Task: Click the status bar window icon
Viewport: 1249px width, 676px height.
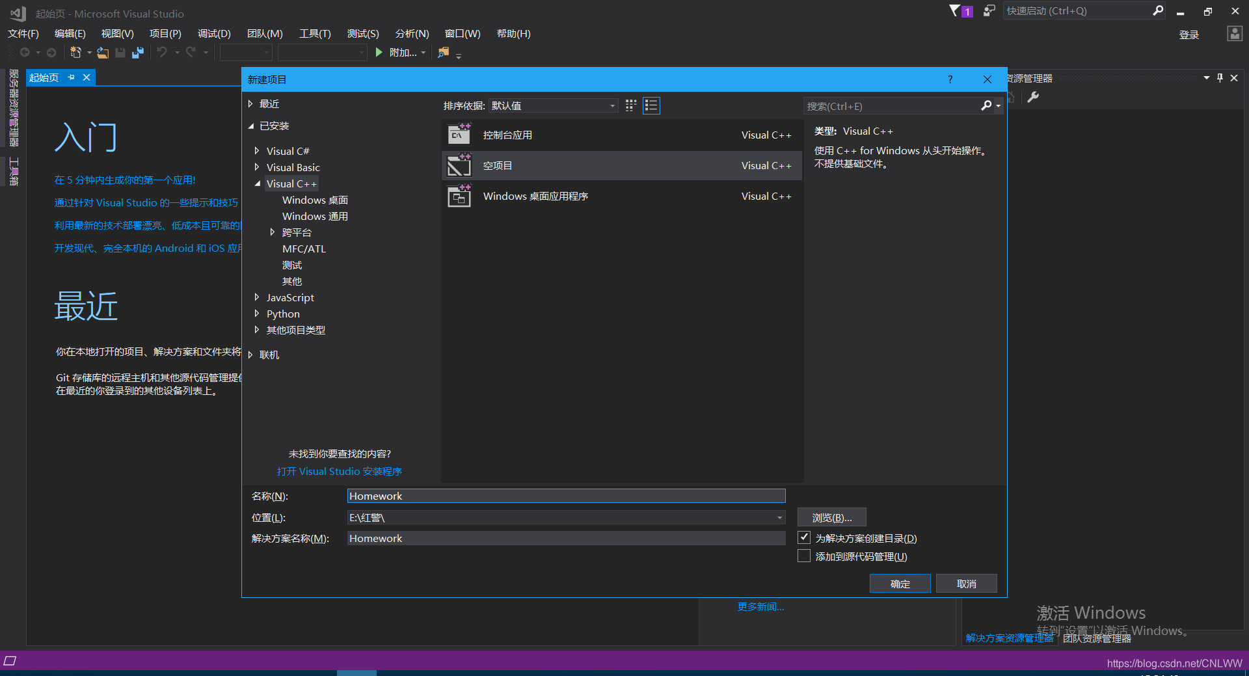Action: [x=10, y=661]
